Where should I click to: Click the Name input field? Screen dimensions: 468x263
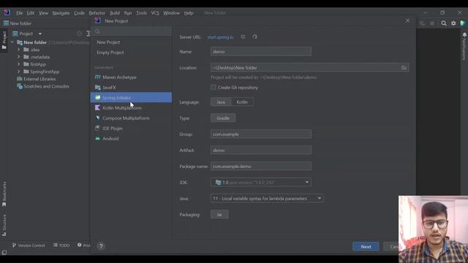pos(261,52)
